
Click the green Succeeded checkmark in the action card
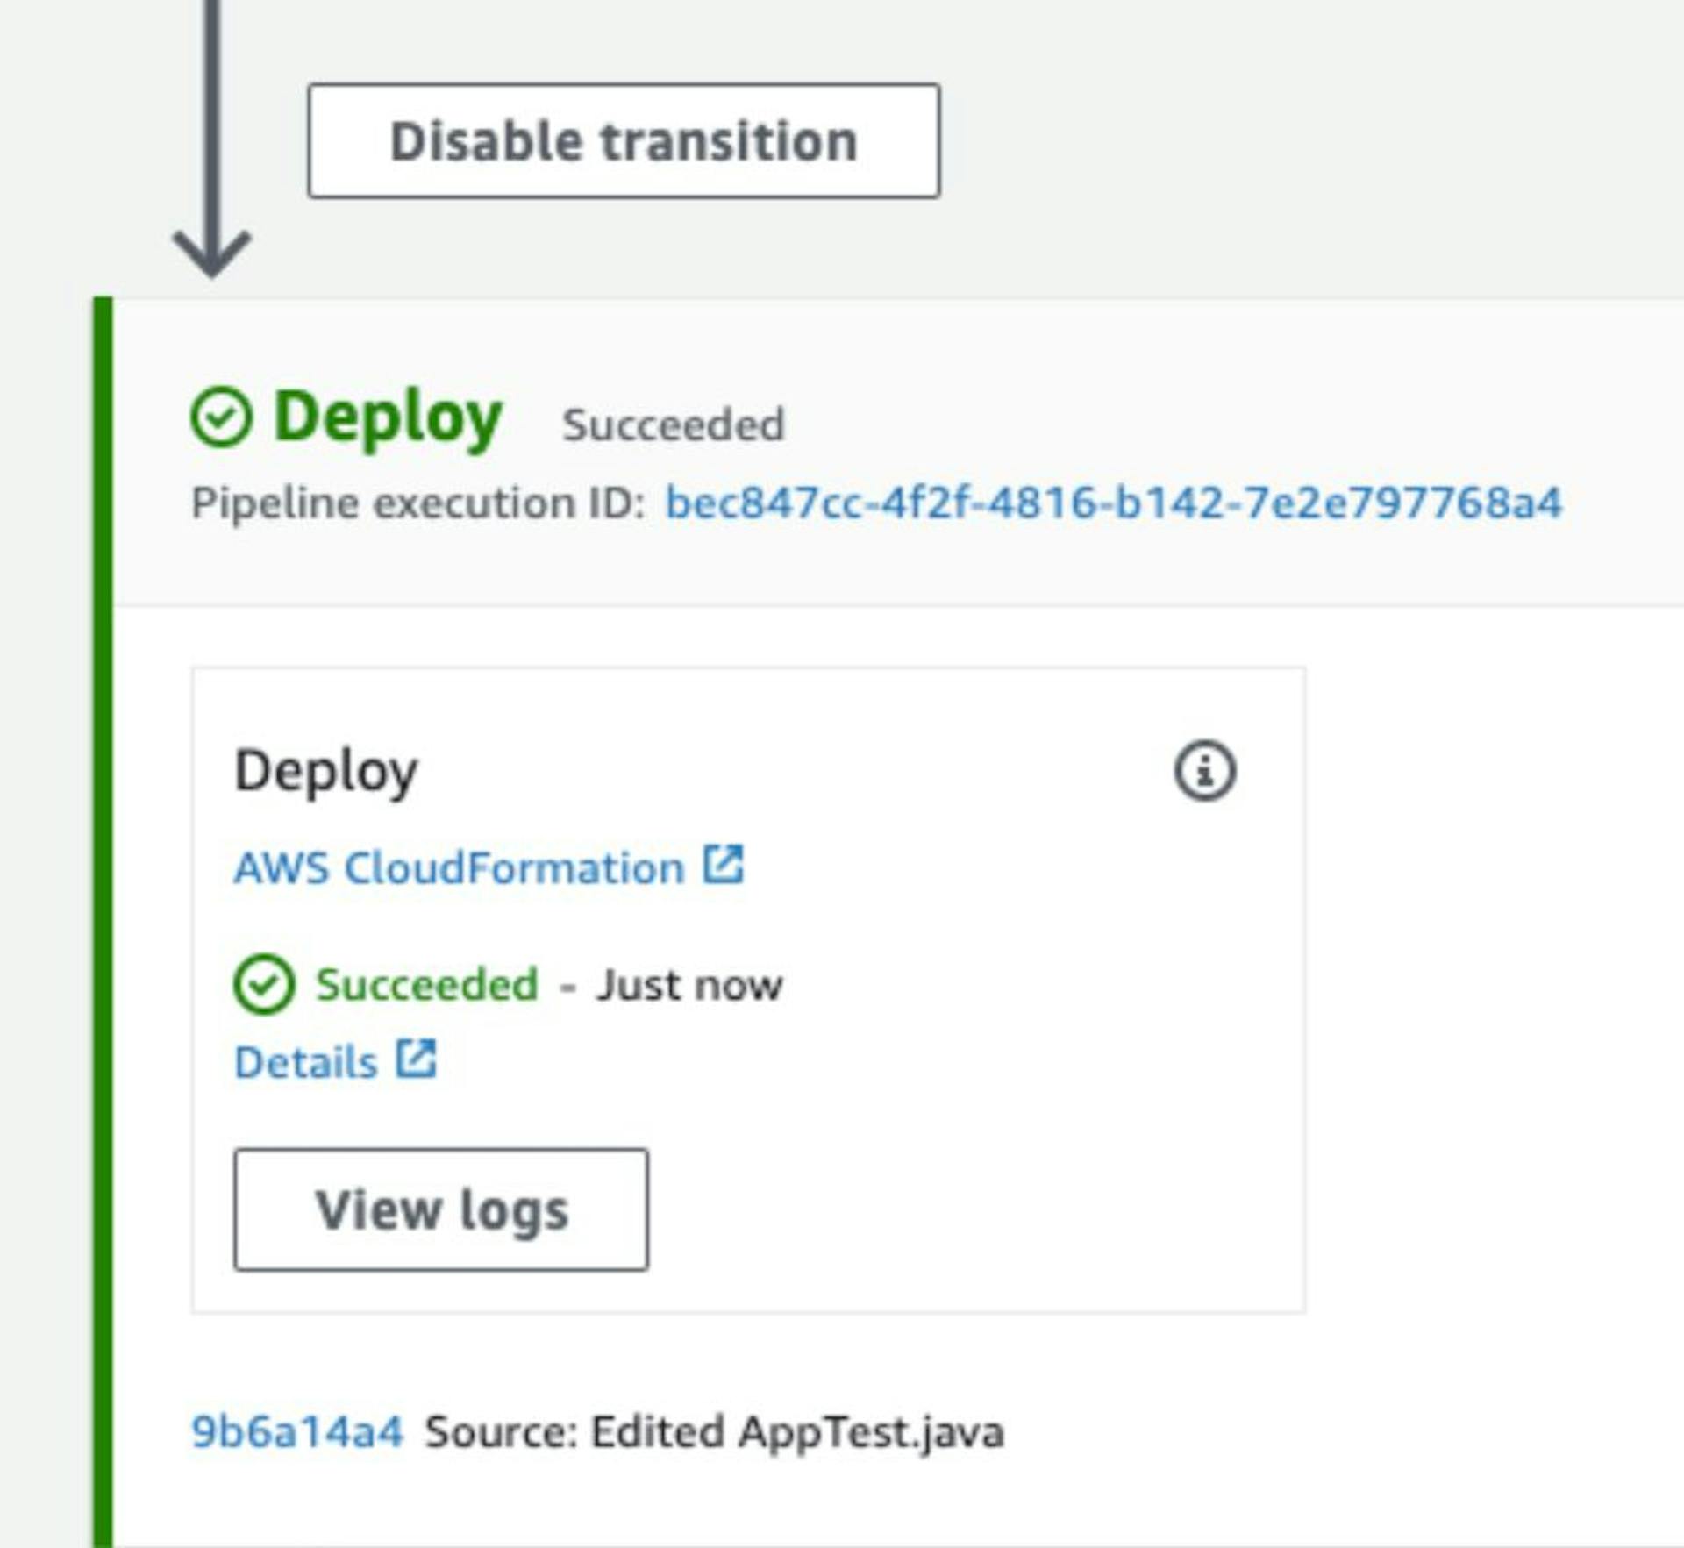point(264,984)
